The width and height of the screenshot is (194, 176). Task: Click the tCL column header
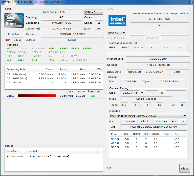126,134
